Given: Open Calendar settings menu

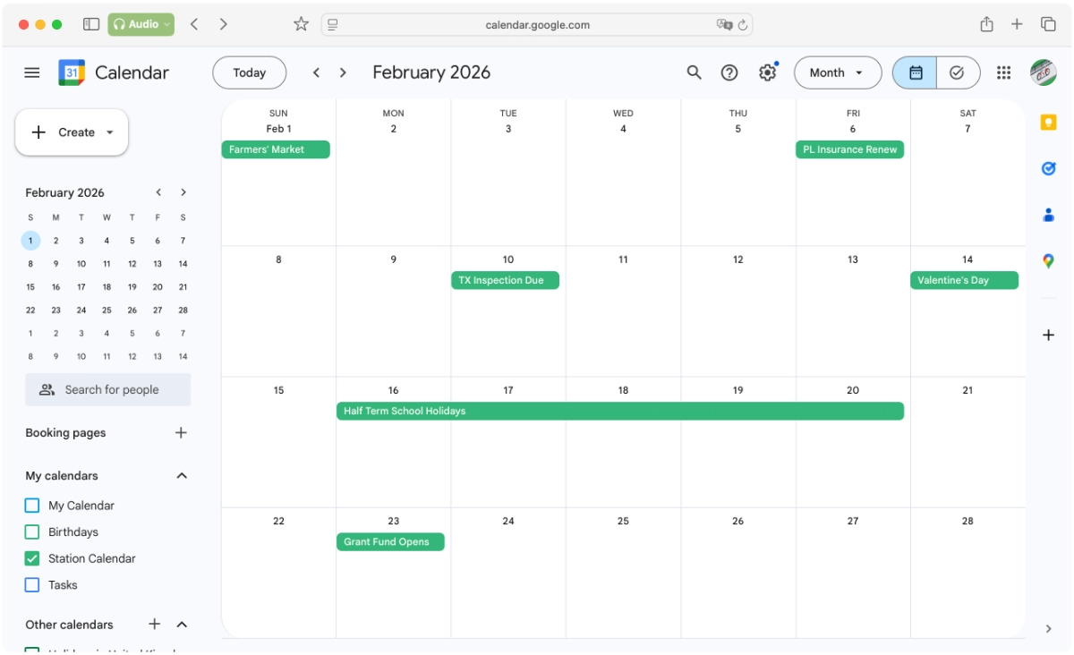Looking at the screenshot, I should click(x=767, y=72).
